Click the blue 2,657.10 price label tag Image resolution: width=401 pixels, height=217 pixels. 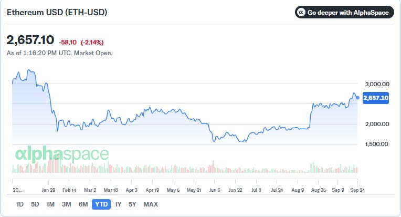tap(376, 98)
